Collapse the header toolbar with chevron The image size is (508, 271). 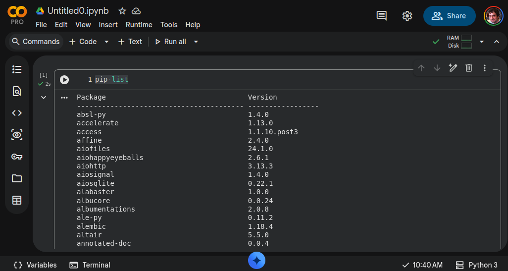497,42
